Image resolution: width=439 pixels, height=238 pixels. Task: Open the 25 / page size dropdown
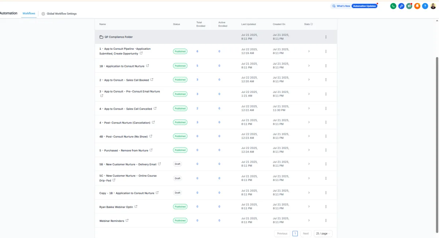click(x=323, y=234)
